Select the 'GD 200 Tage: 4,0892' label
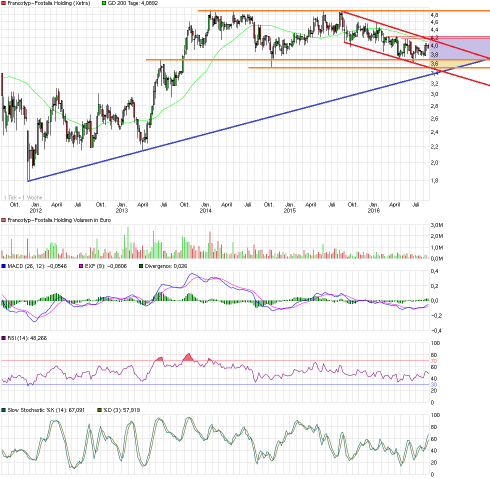This screenshot has height=479, width=490. coord(133,3)
